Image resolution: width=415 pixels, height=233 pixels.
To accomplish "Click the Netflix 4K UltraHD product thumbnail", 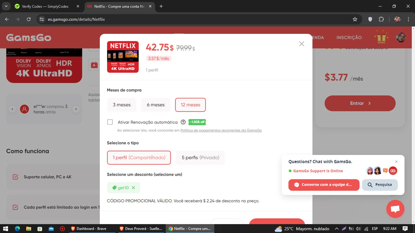I will [x=123, y=57].
